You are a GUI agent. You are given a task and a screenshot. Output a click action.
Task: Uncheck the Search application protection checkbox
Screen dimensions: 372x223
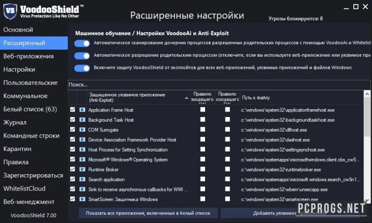click(x=73, y=179)
